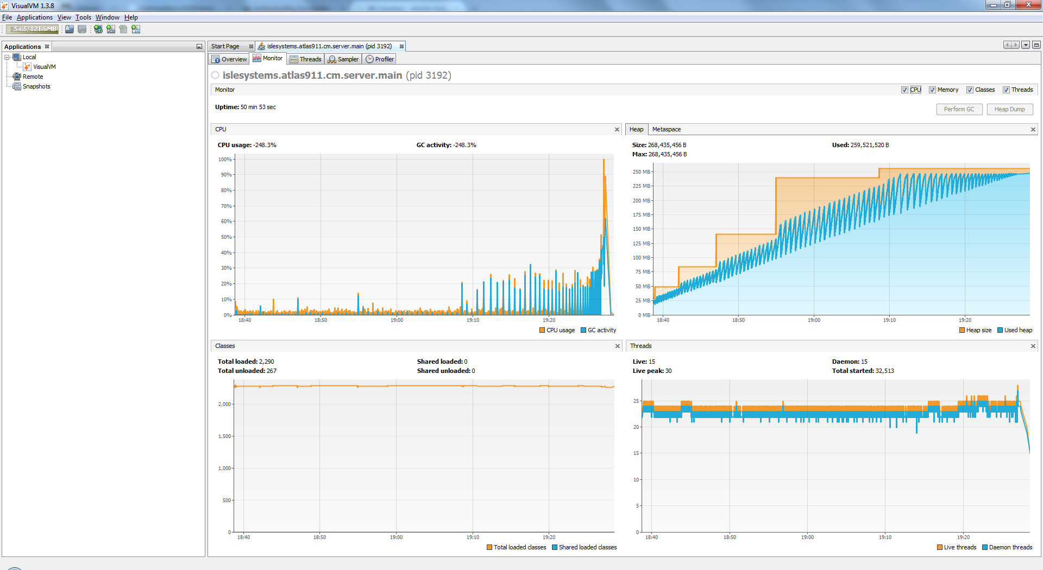Click the Total loaded classes legend swatch

[489, 547]
